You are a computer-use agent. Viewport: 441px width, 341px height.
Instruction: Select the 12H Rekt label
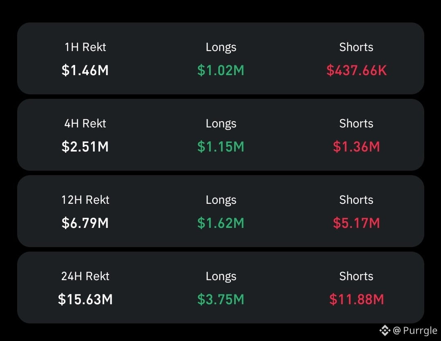[85, 200]
